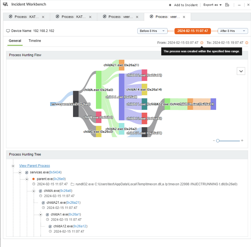Click the folder icon before rundll32.exe command line
The image size is (251, 247).
pyautogui.click(x=72, y=184)
